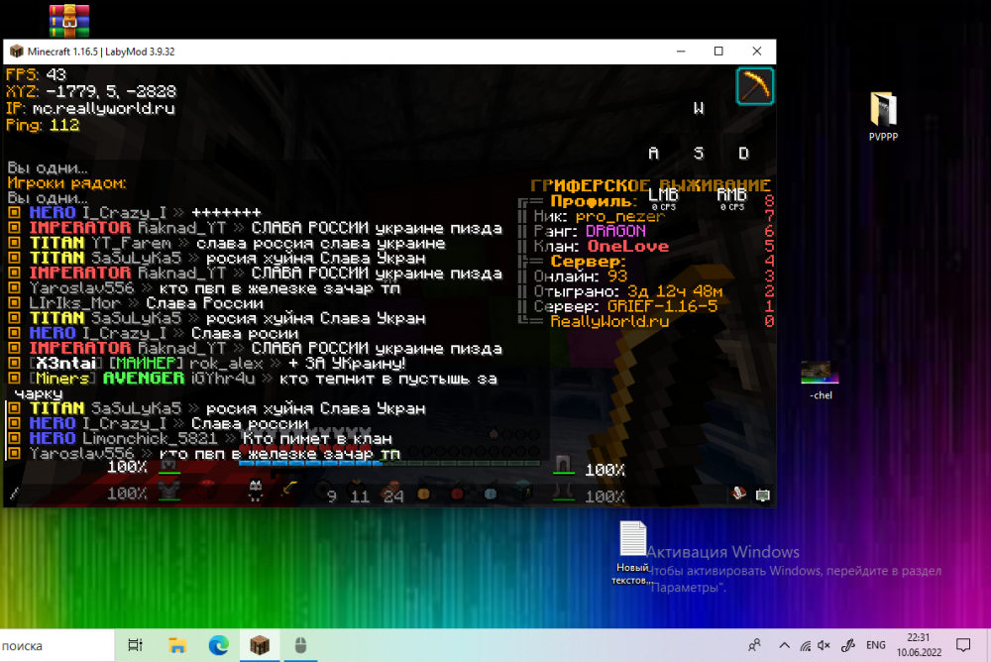Click the LabyMod monitor icon in game corner
The height and width of the screenshot is (662, 991).
coord(763,496)
